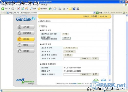
Task: Click the green Back arrow icon
Action: tap(3, 9)
